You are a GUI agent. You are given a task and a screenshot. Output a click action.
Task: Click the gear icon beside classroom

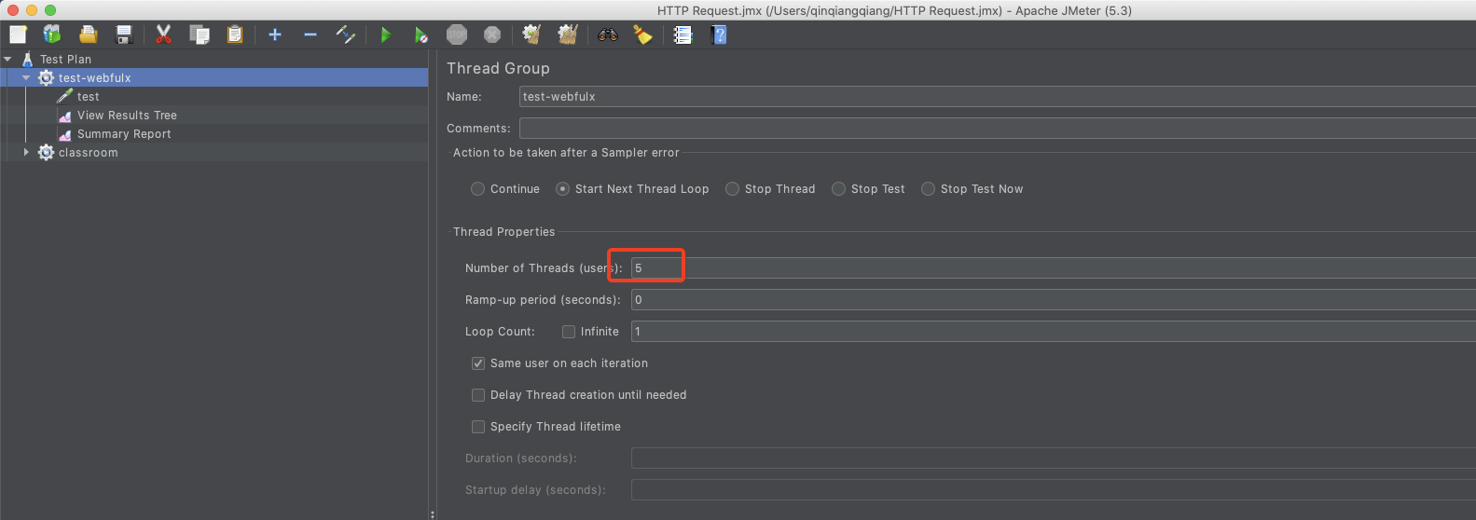(46, 152)
